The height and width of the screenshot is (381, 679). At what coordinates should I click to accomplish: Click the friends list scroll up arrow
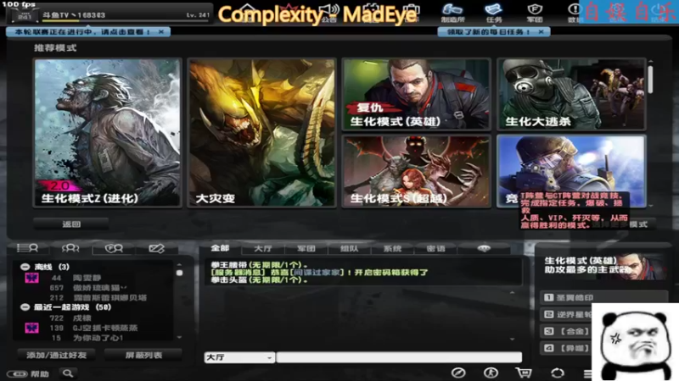(x=179, y=265)
